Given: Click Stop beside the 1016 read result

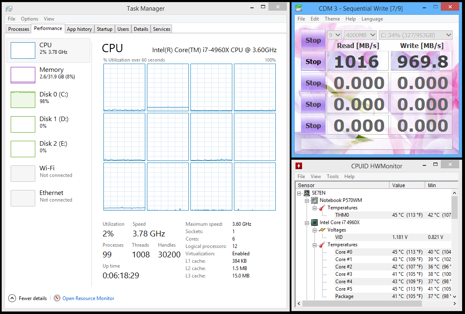Looking at the screenshot, I should (x=313, y=61).
